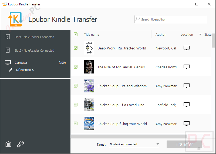The height and width of the screenshot is (154, 216).
Task: Click the Chicken Soup ...f a Loved One cover
Action: (89, 105)
